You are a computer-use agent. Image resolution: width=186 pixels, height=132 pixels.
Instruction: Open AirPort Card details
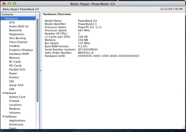pos(17,97)
